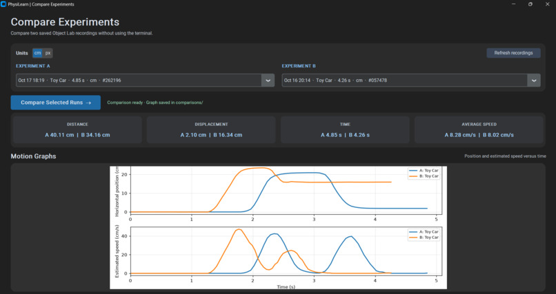The image size is (556, 294).
Task: Click the Distance stat card
Action: point(77,130)
